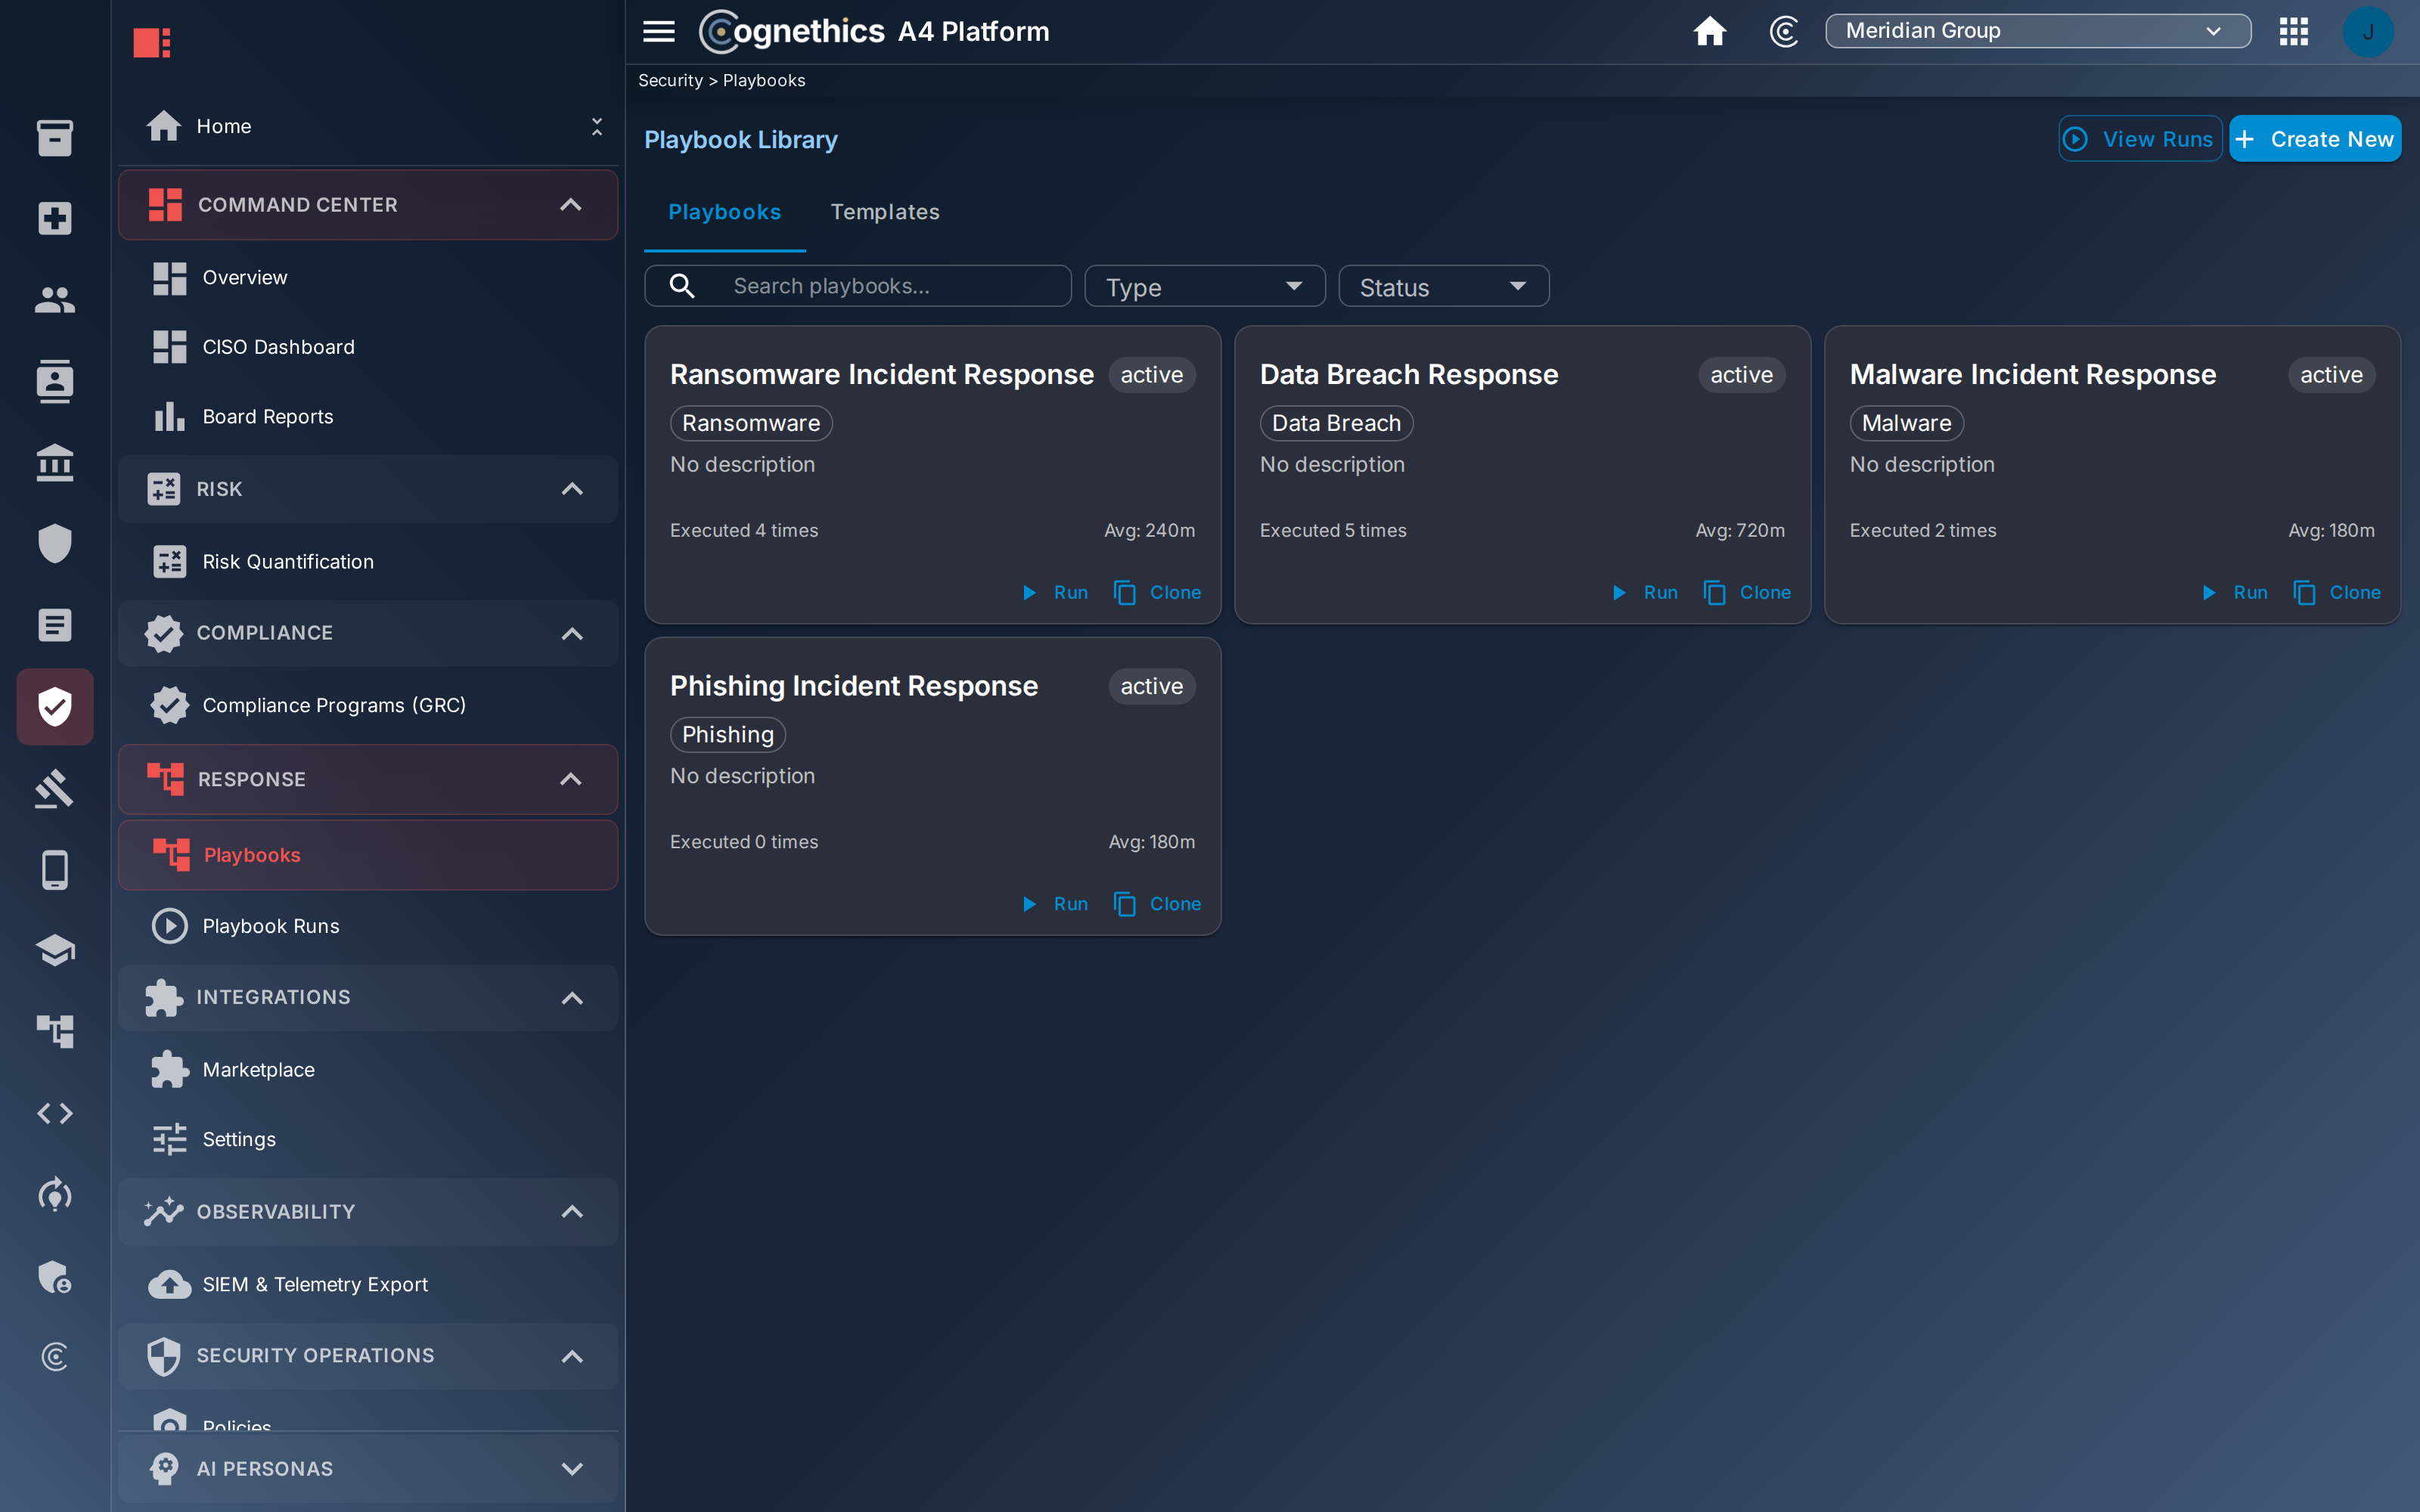Clone the Phishing Incident Response playbook
This screenshot has width=2420, height=1512.
[x=1157, y=904]
